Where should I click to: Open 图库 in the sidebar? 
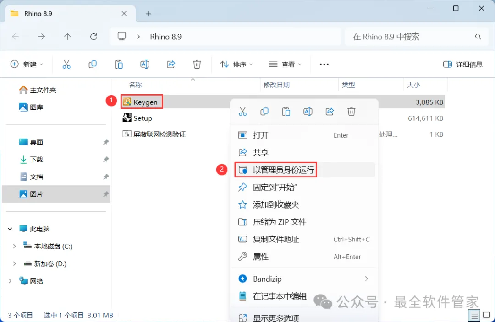pos(31,107)
